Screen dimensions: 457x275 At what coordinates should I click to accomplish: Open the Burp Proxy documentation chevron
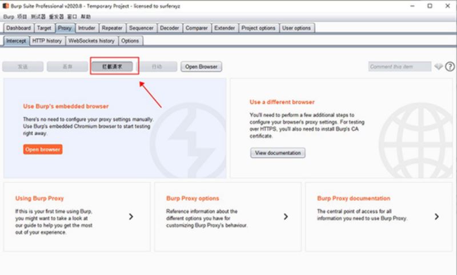(436, 216)
